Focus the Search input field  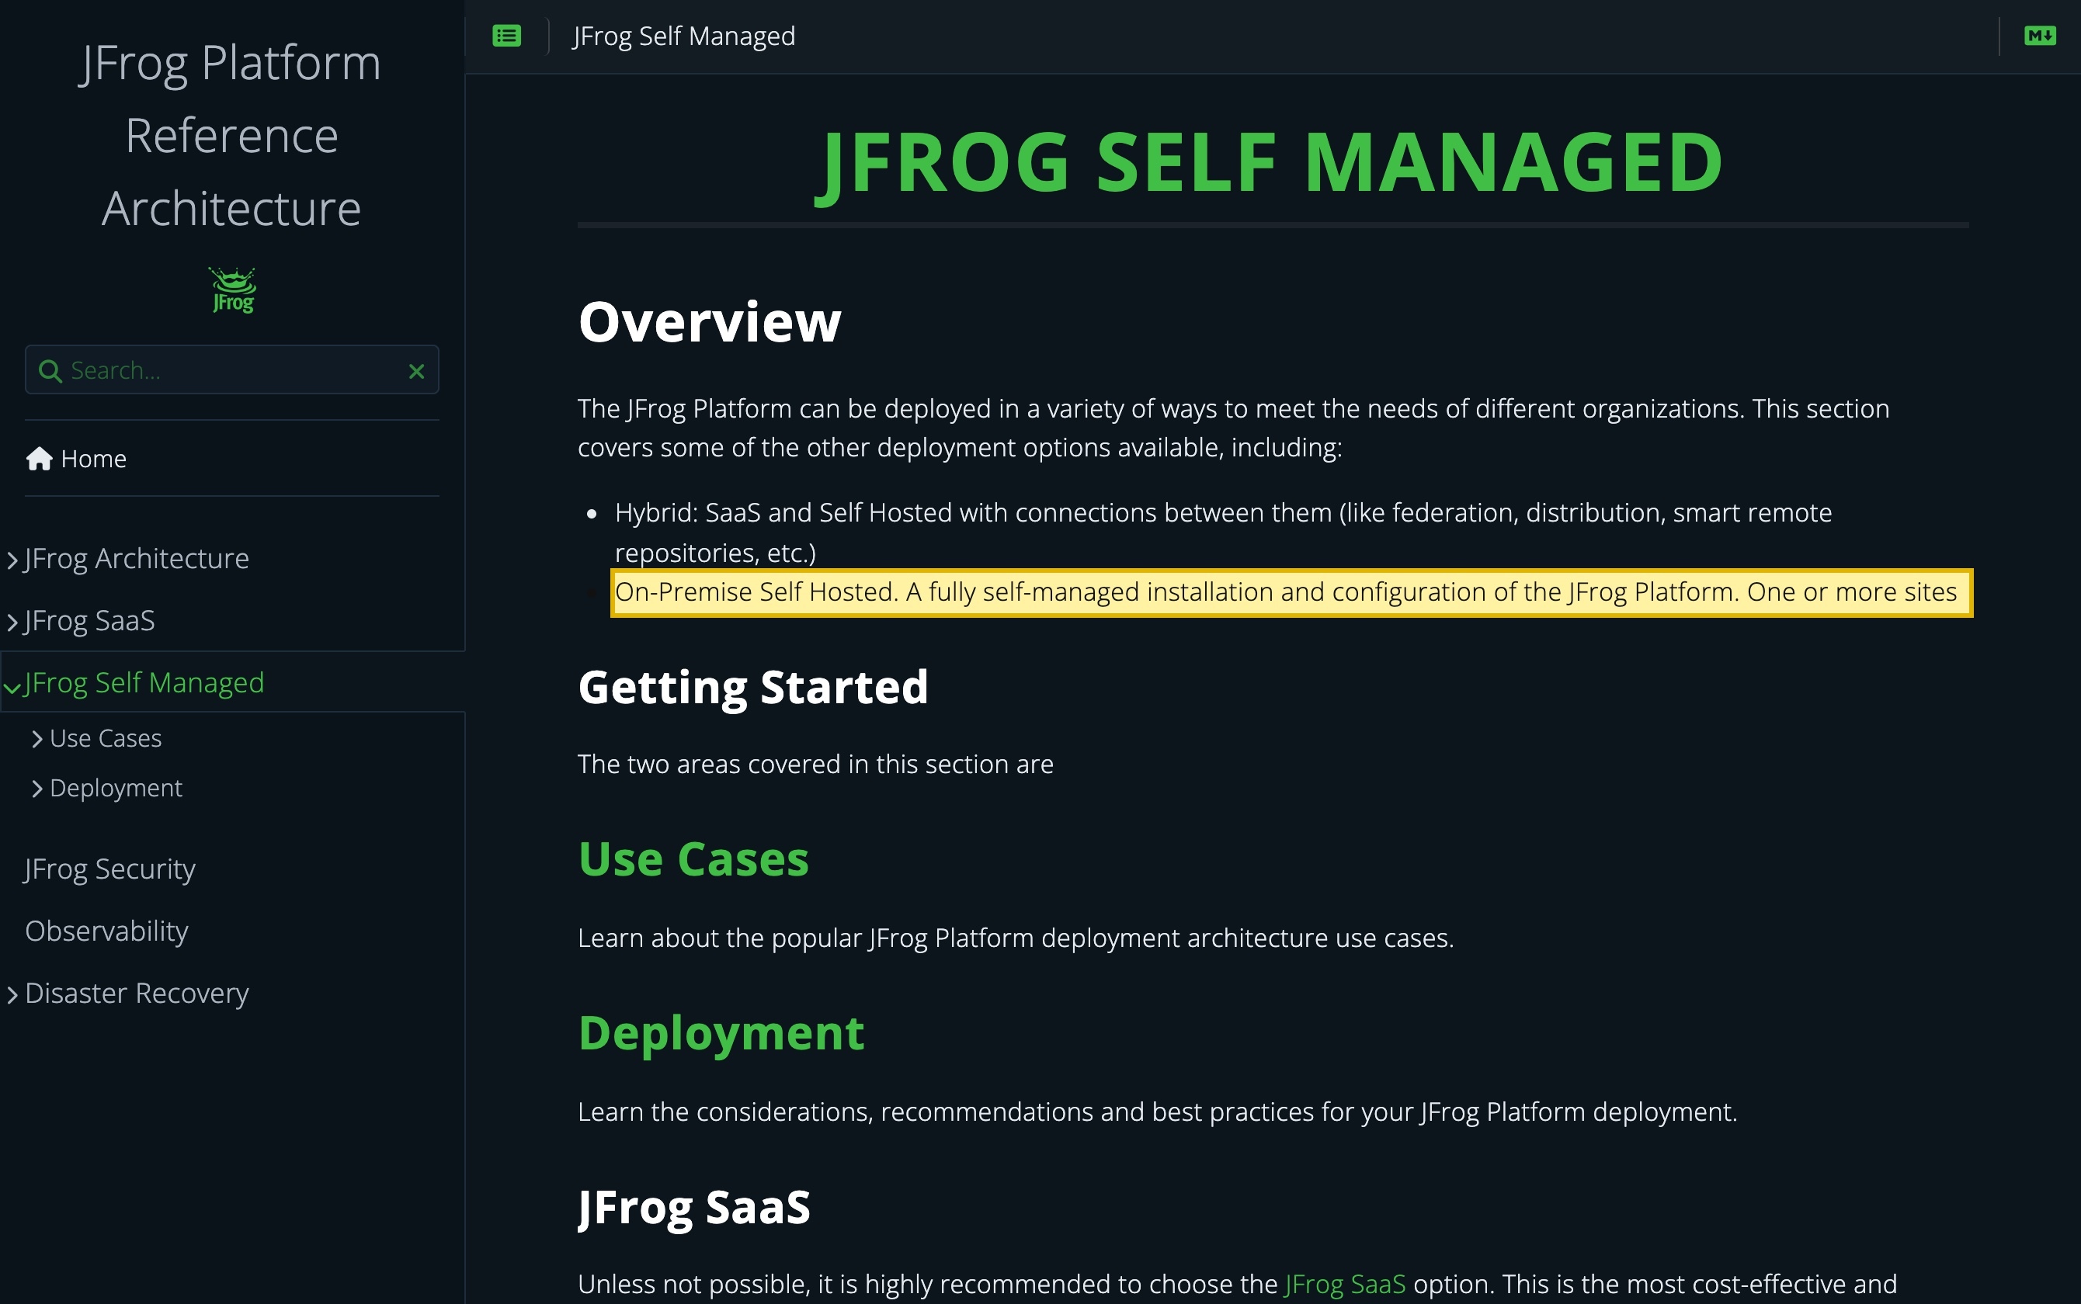[232, 370]
